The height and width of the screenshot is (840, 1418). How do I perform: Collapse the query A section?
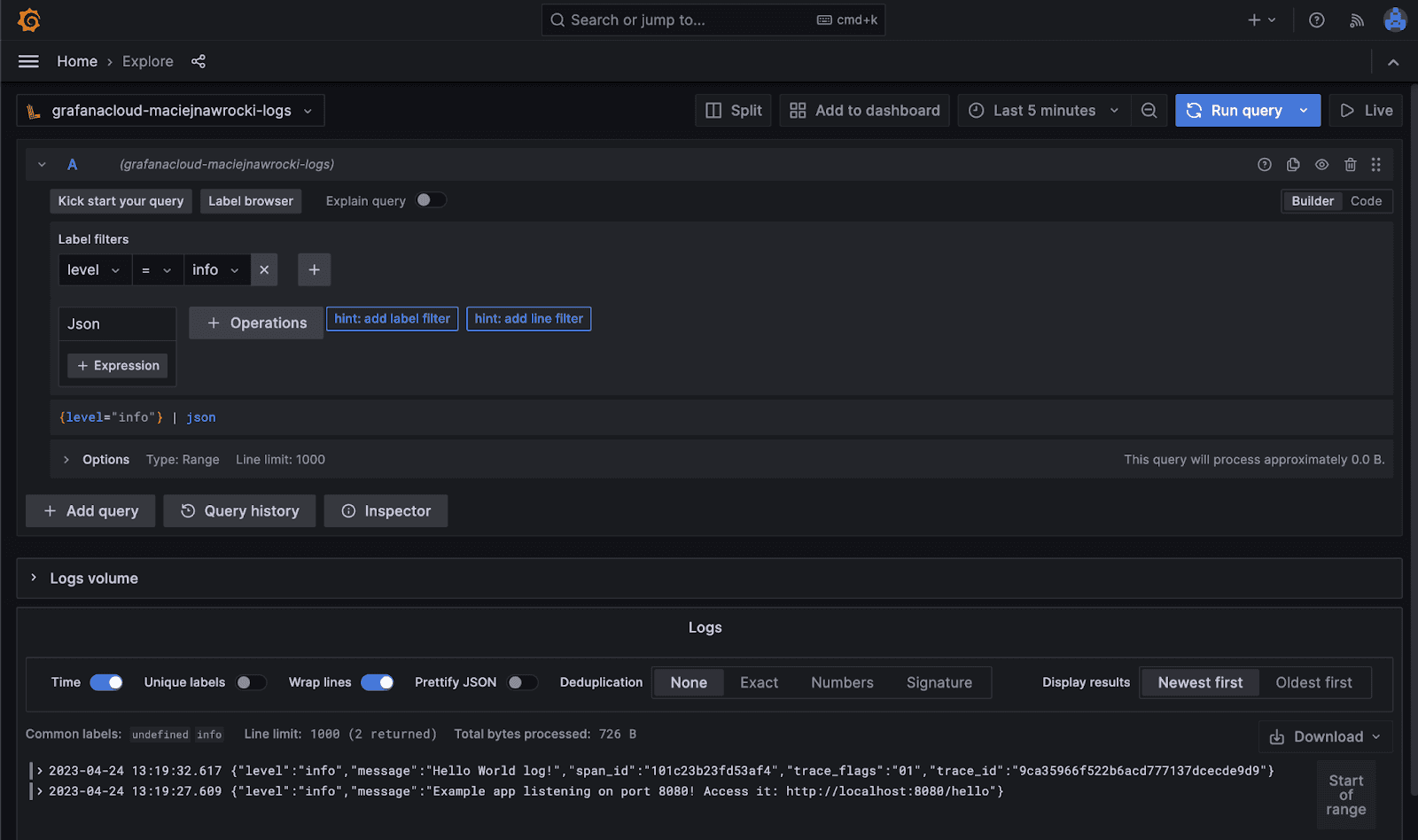point(41,164)
